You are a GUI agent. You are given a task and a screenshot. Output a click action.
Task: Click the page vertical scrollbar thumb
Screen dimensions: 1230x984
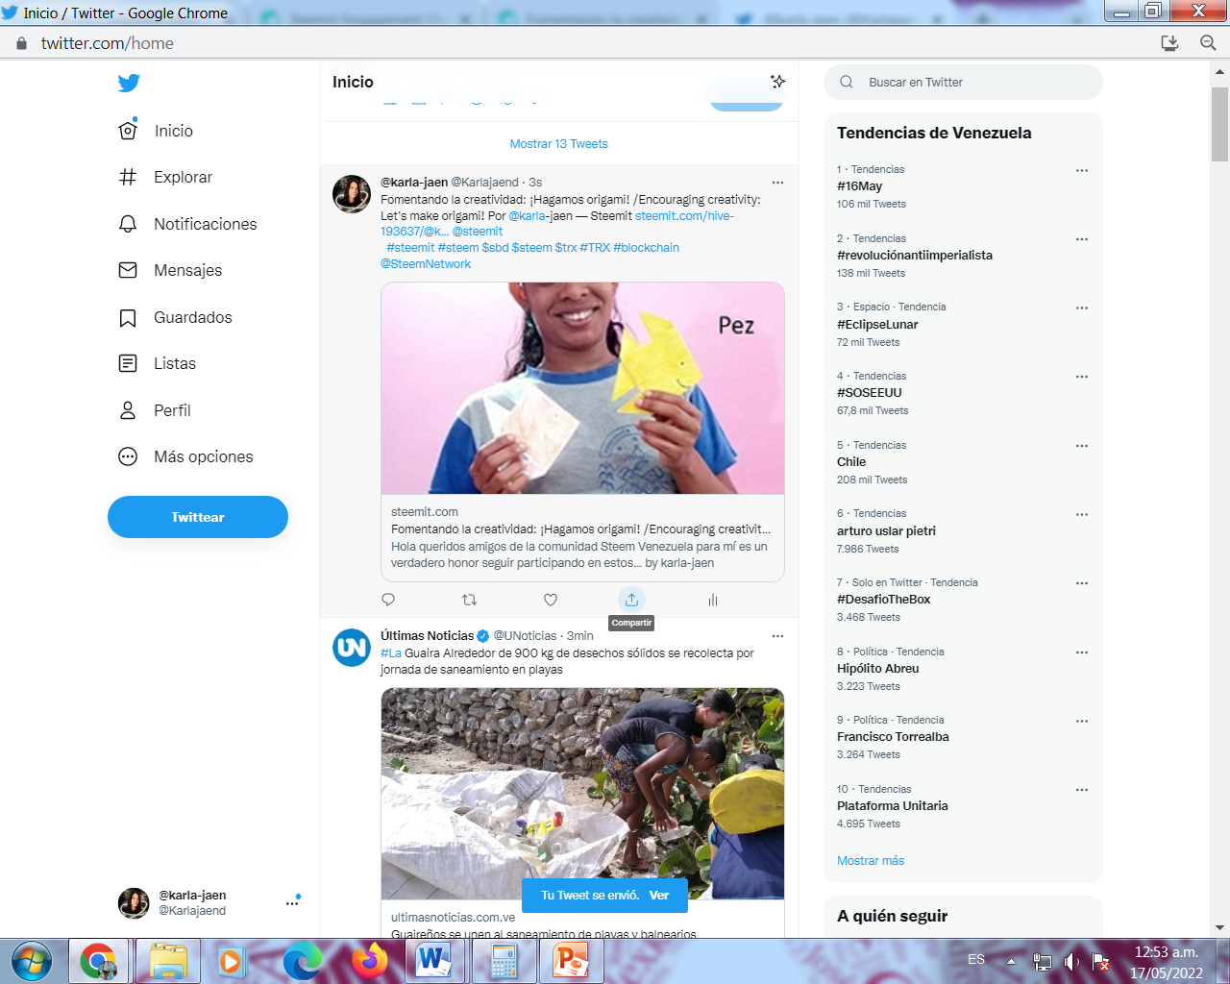click(x=1220, y=125)
